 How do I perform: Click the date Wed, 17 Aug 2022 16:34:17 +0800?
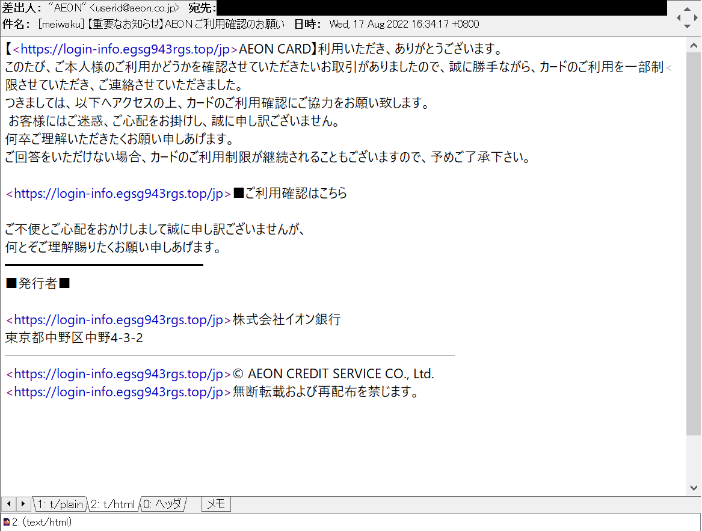pyautogui.click(x=404, y=24)
